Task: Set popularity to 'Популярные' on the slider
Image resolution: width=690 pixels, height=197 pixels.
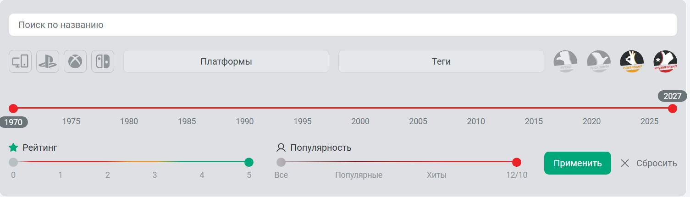Action: (359, 162)
